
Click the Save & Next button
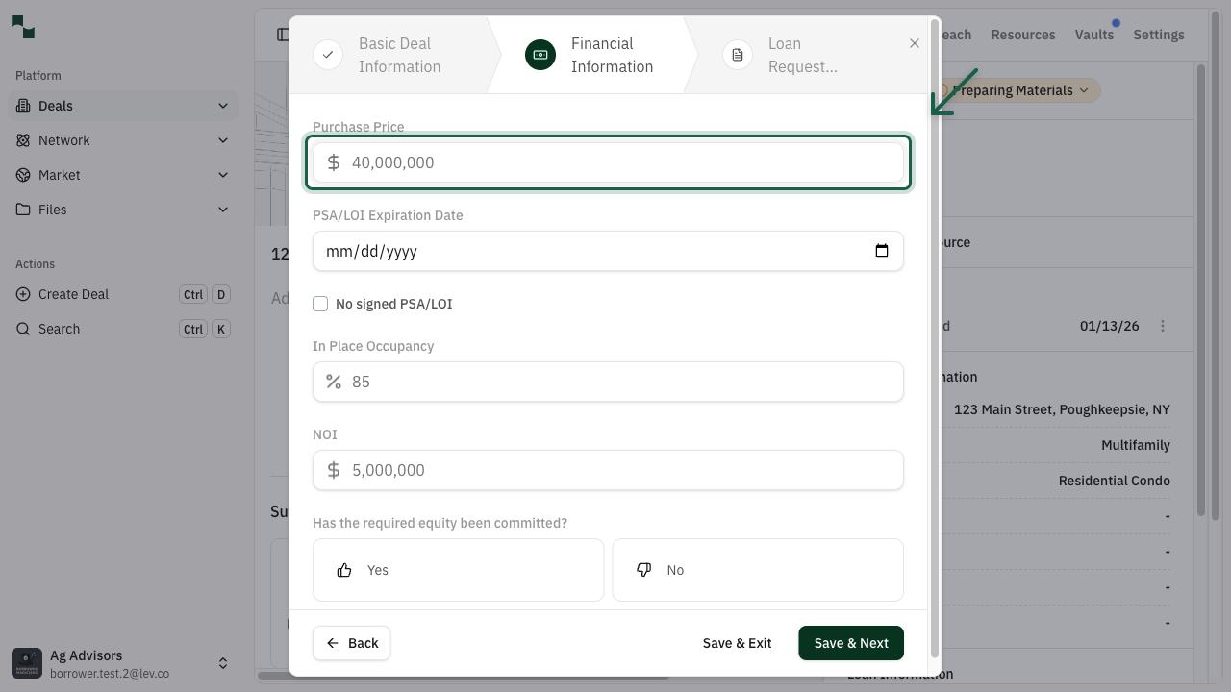tap(850, 643)
